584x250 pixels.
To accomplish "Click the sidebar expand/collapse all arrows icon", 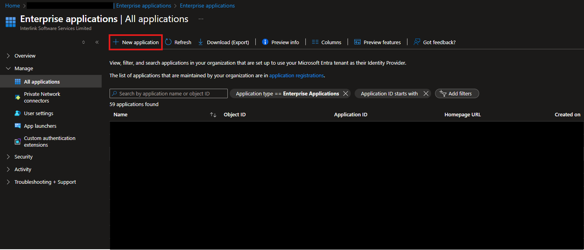I will (x=84, y=42).
